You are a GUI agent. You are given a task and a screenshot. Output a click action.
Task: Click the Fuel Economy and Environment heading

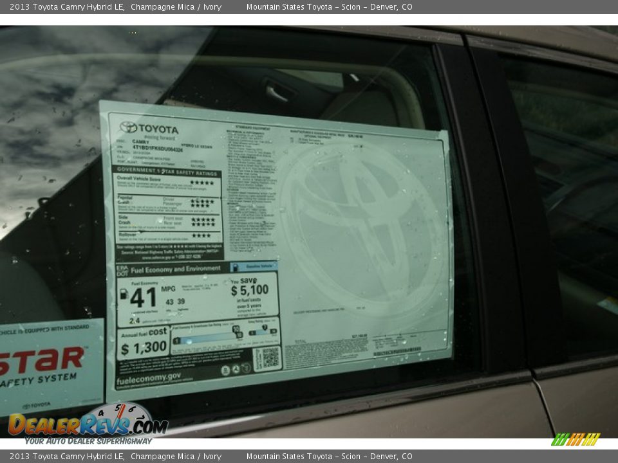(x=175, y=269)
